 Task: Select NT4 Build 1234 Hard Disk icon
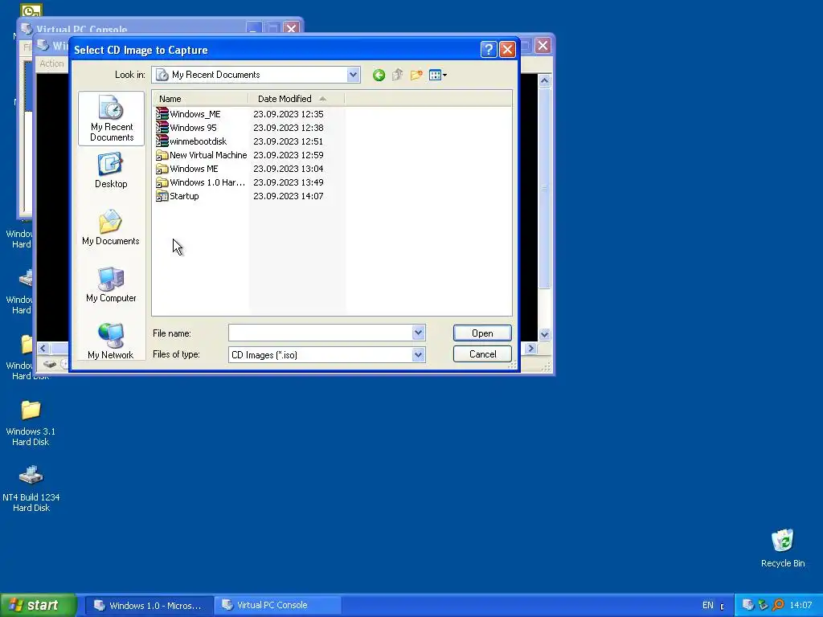coord(31,488)
